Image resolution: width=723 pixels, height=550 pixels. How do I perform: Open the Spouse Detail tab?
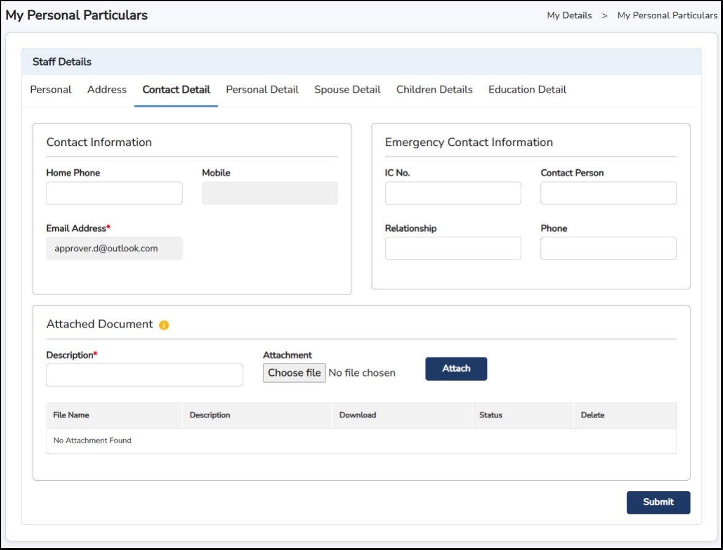point(347,90)
